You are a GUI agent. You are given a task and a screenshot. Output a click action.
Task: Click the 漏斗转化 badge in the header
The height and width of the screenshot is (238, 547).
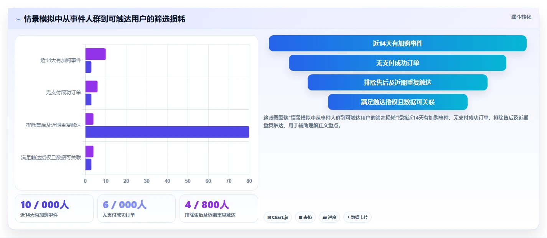(x=521, y=17)
